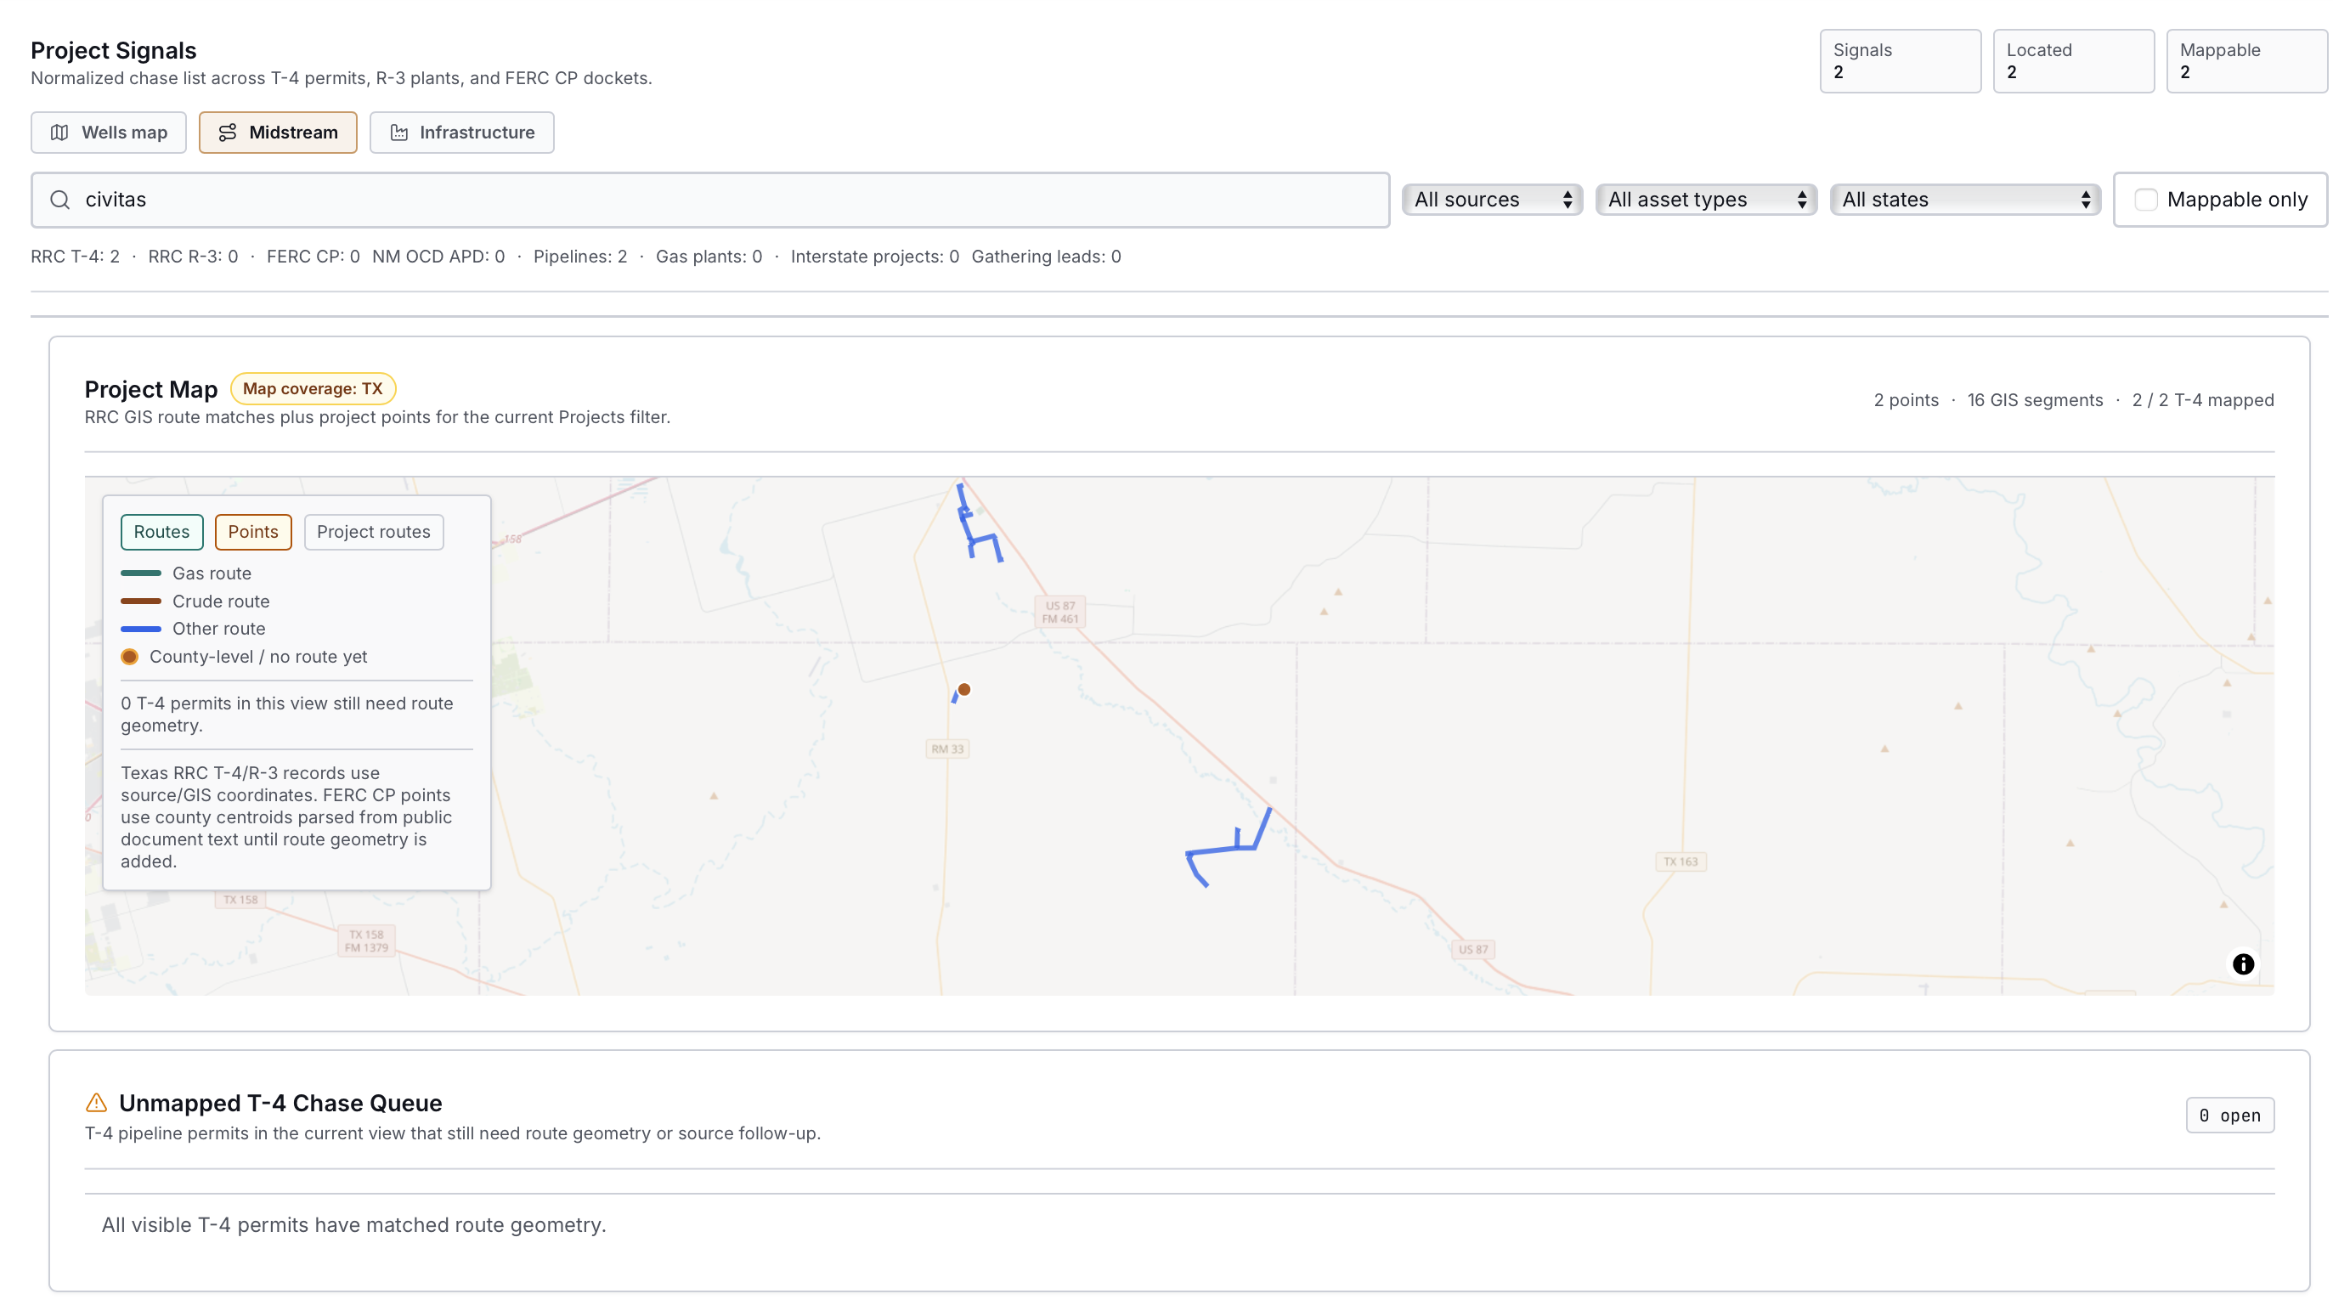Select the Midstream tab
This screenshot has height=1305, width=2333.
pyautogui.click(x=278, y=133)
